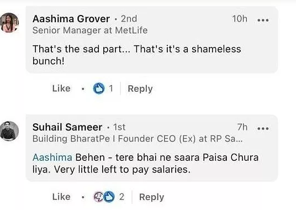296x215 pixels.
Task: View thumbs-up reaction on Suhail's comment
Action: [x=109, y=197]
